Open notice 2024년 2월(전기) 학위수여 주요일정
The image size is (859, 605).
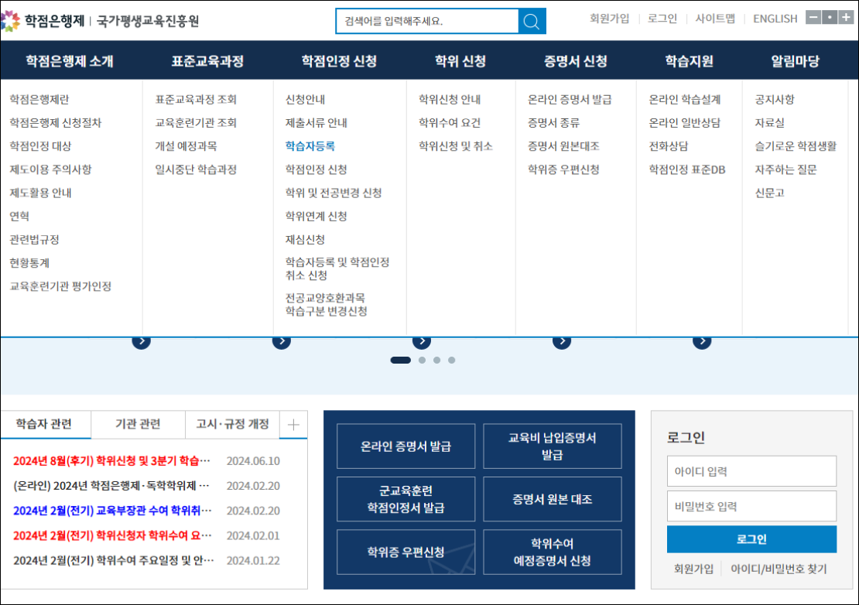click(114, 560)
